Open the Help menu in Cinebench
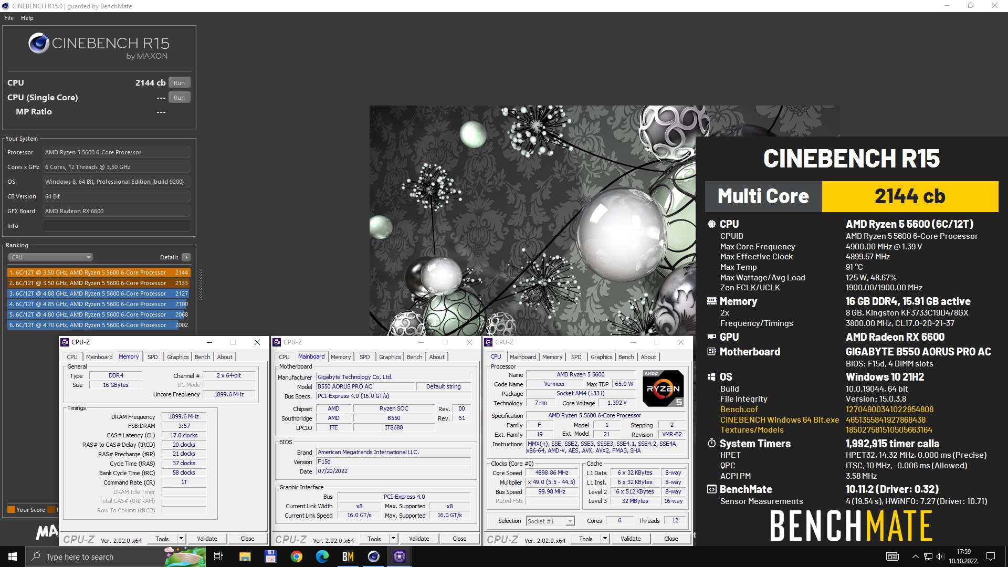This screenshot has height=567, width=1008. [x=27, y=18]
